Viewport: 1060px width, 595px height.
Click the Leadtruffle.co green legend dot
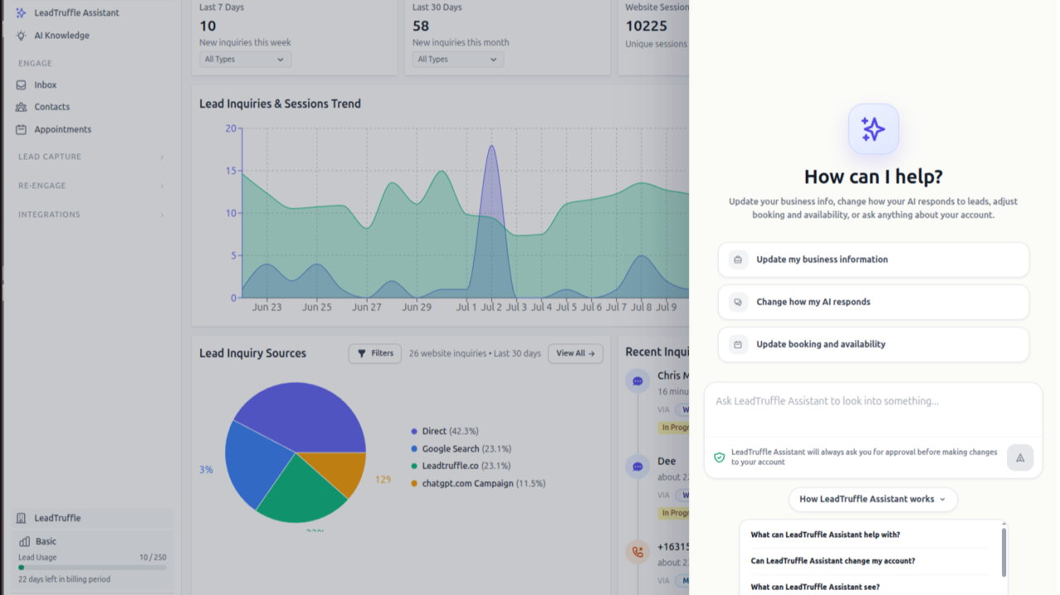pos(414,467)
